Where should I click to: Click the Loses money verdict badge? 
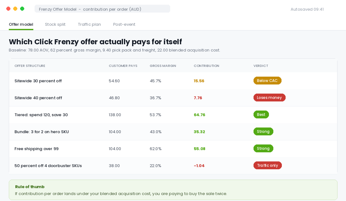tap(269, 98)
